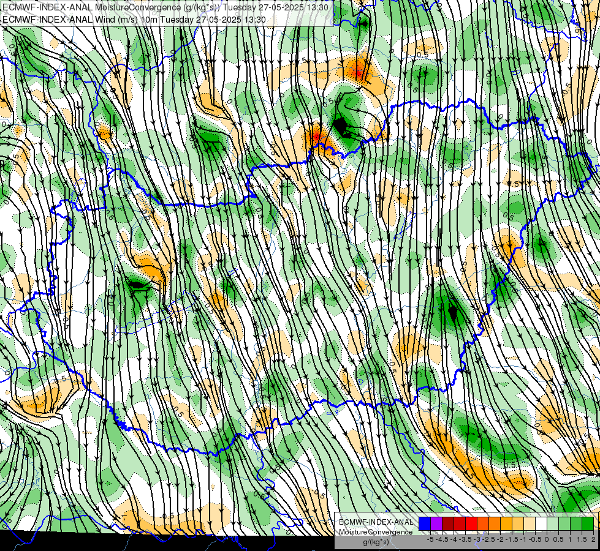The width and height of the screenshot is (600, 551).
Task: Click the 0.5 legend tick label
Action: [558, 539]
